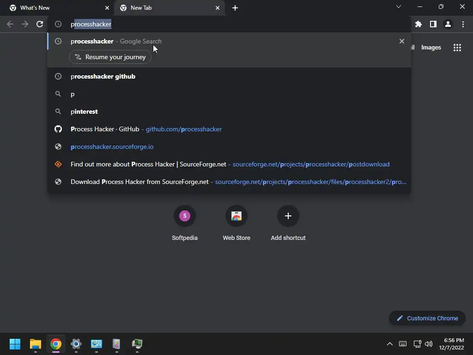Reload the page with refresh icon
Screen dimensions: 473x355
pyautogui.click(x=40, y=24)
